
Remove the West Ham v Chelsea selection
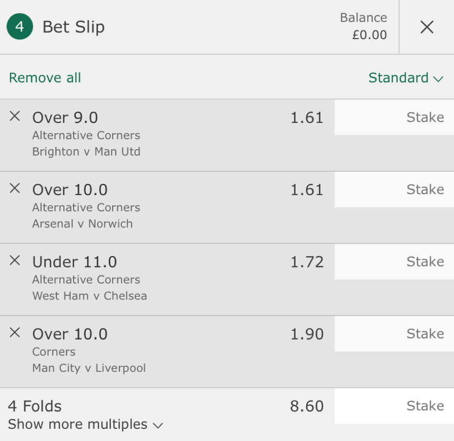tap(15, 261)
